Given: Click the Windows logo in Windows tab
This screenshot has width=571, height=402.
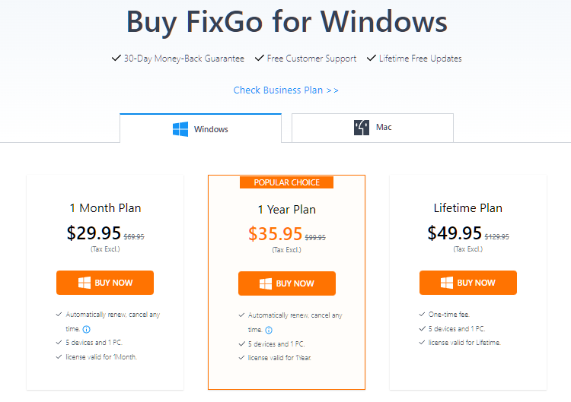Looking at the screenshot, I should point(180,129).
